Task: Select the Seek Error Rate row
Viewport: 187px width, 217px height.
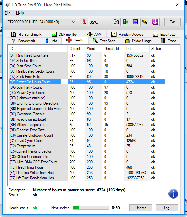Action: [87, 77]
